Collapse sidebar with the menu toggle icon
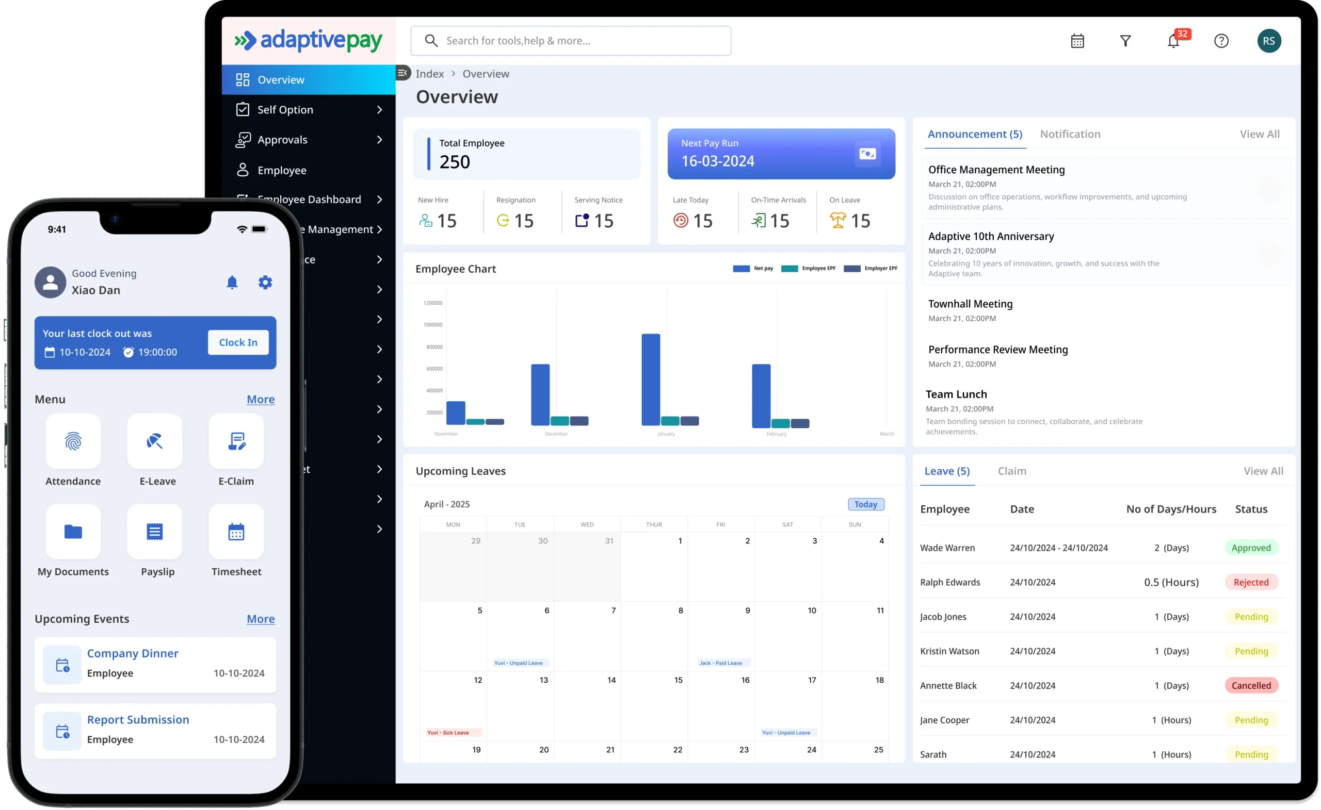The height and width of the screenshot is (810, 1321). click(x=403, y=73)
